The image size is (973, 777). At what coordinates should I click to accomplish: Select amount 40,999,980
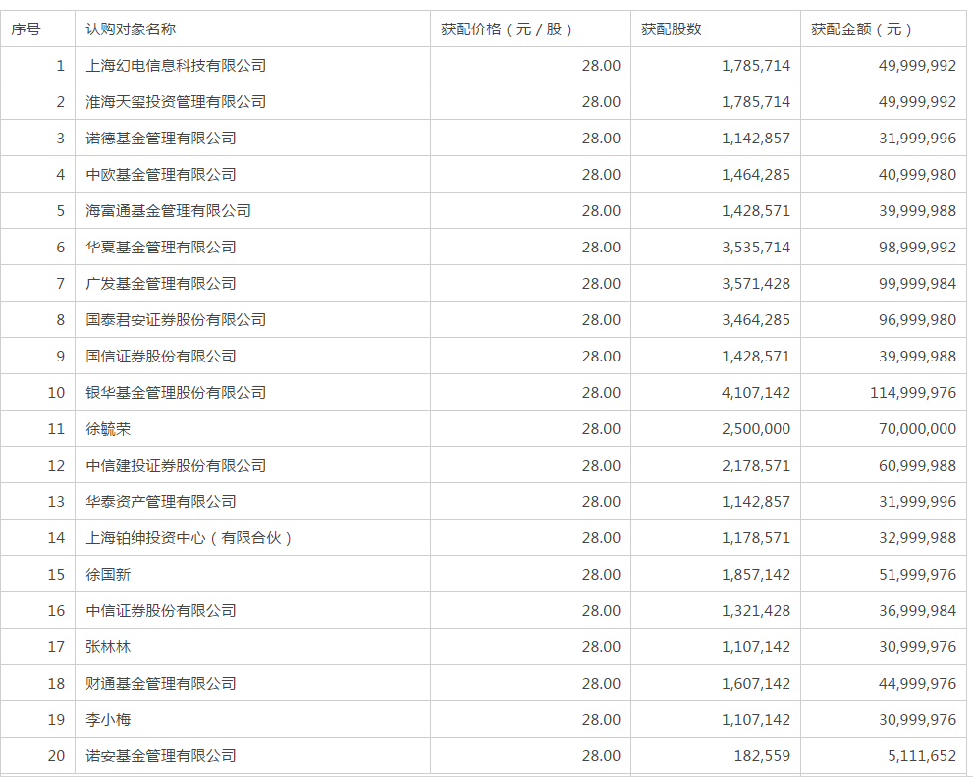pos(917,175)
